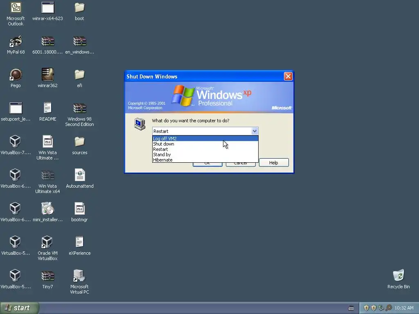Open the Start menu
The width and height of the screenshot is (419, 314).
[x=19, y=308]
